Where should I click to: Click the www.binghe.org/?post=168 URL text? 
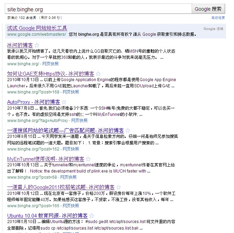point(33,92)
